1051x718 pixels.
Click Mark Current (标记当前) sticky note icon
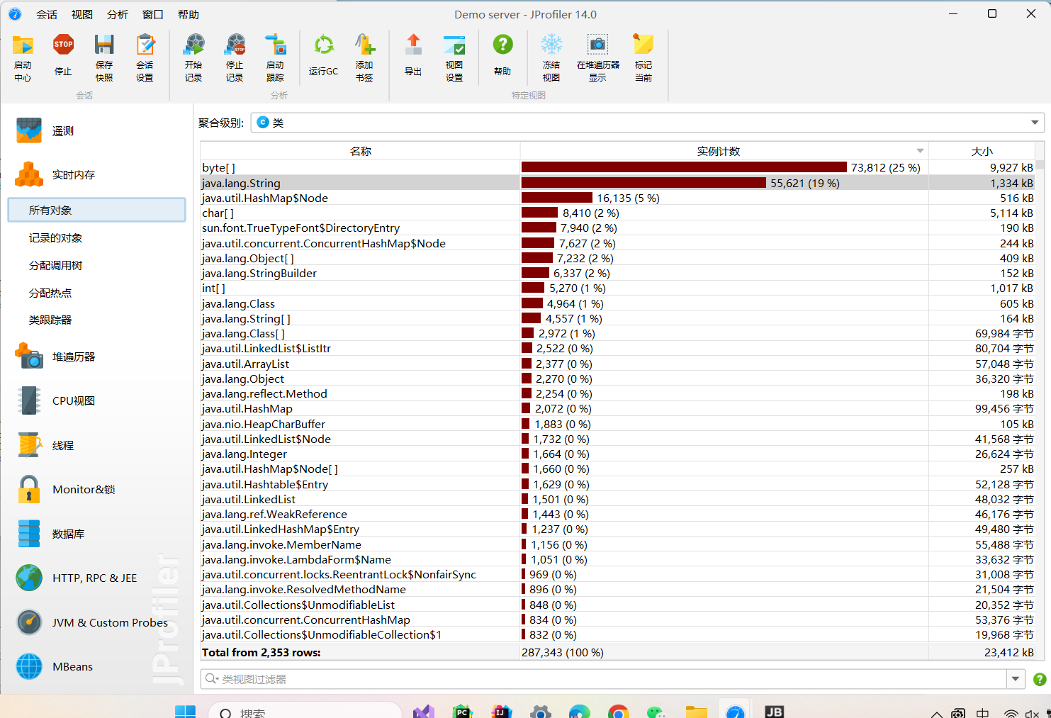643,45
